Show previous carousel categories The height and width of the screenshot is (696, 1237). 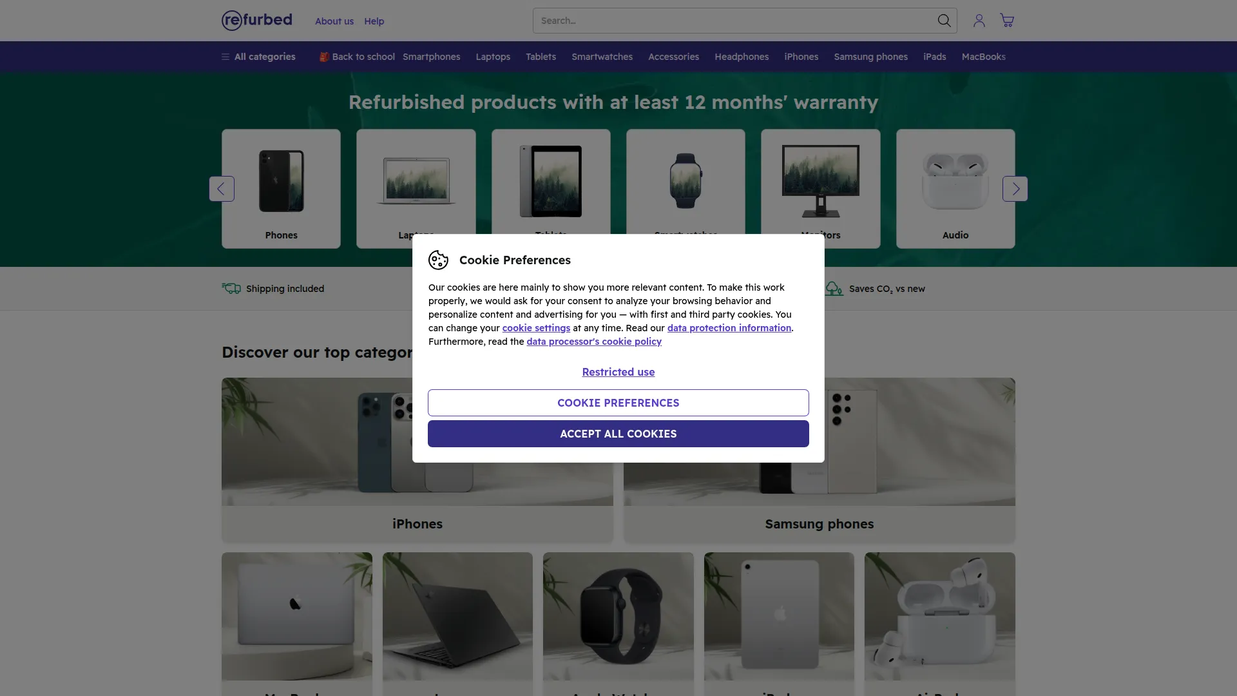coord(222,189)
